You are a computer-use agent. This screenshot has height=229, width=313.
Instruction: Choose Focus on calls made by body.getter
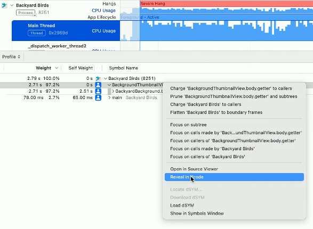coord(234,133)
